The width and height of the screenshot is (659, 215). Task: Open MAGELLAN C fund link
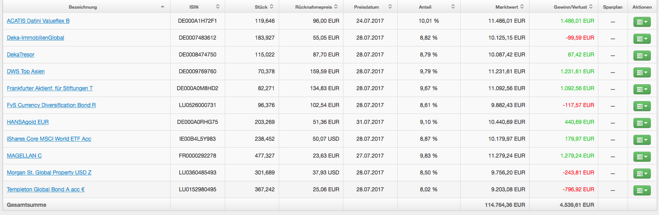pyautogui.click(x=24, y=156)
